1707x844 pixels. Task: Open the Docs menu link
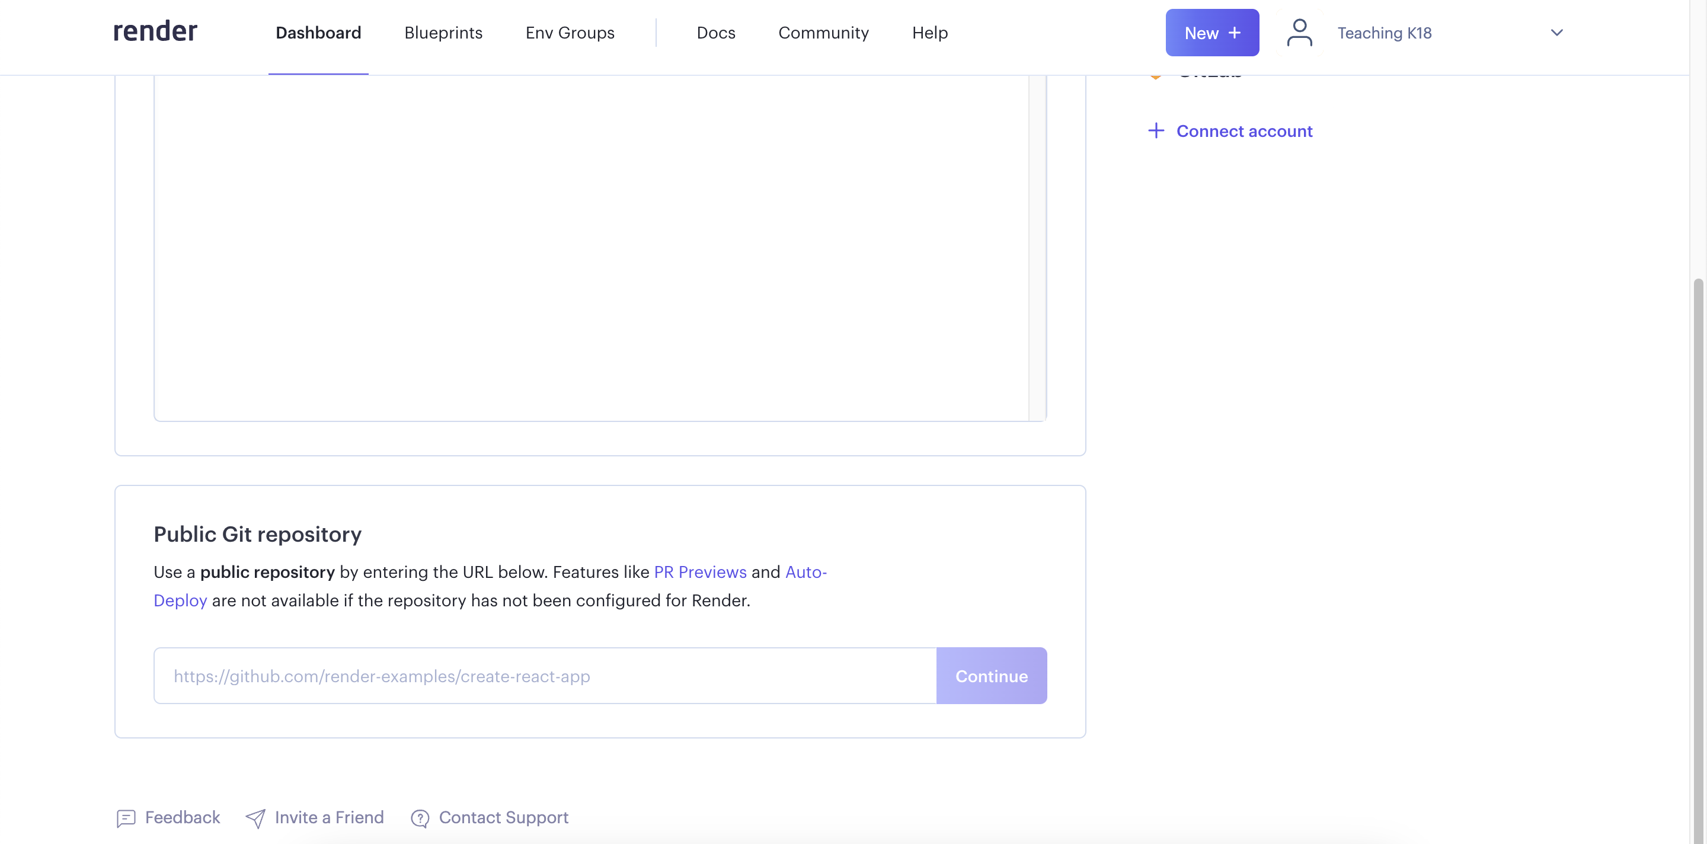[715, 33]
